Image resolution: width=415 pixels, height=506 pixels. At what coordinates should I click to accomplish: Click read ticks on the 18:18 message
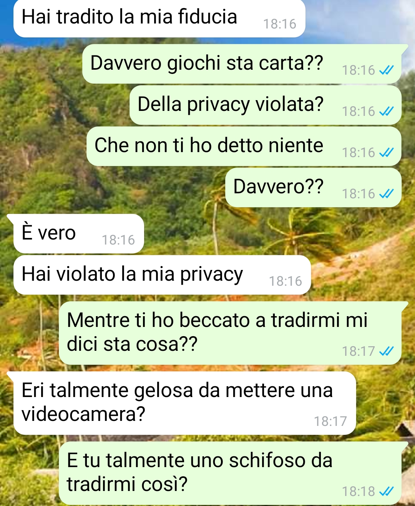(386, 491)
